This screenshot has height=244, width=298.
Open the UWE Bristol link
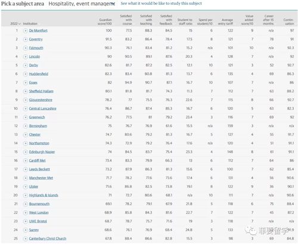[38, 221]
